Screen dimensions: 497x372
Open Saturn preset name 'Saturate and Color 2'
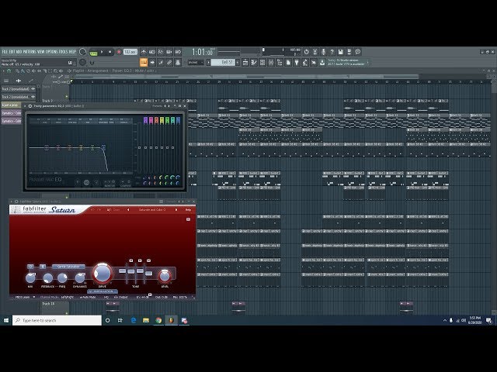152,210
